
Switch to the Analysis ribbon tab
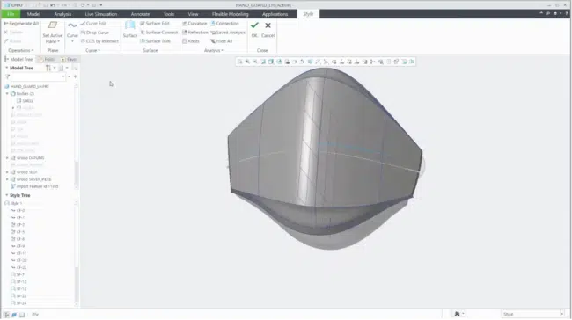click(62, 14)
